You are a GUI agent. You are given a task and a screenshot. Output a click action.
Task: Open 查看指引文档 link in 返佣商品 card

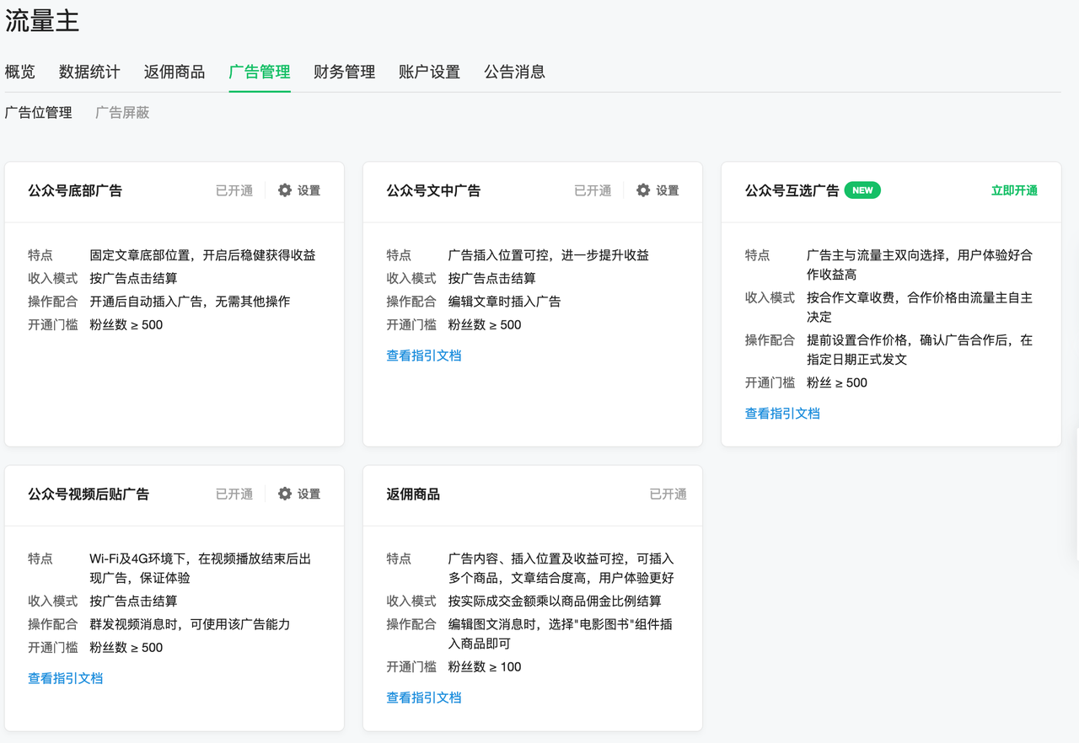click(x=424, y=698)
